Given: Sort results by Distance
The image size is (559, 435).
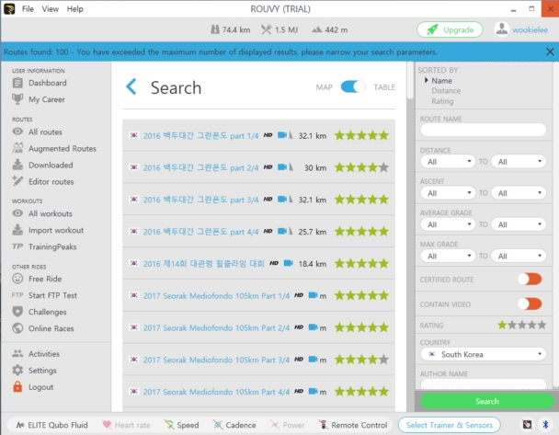Looking at the screenshot, I should (x=446, y=90).
